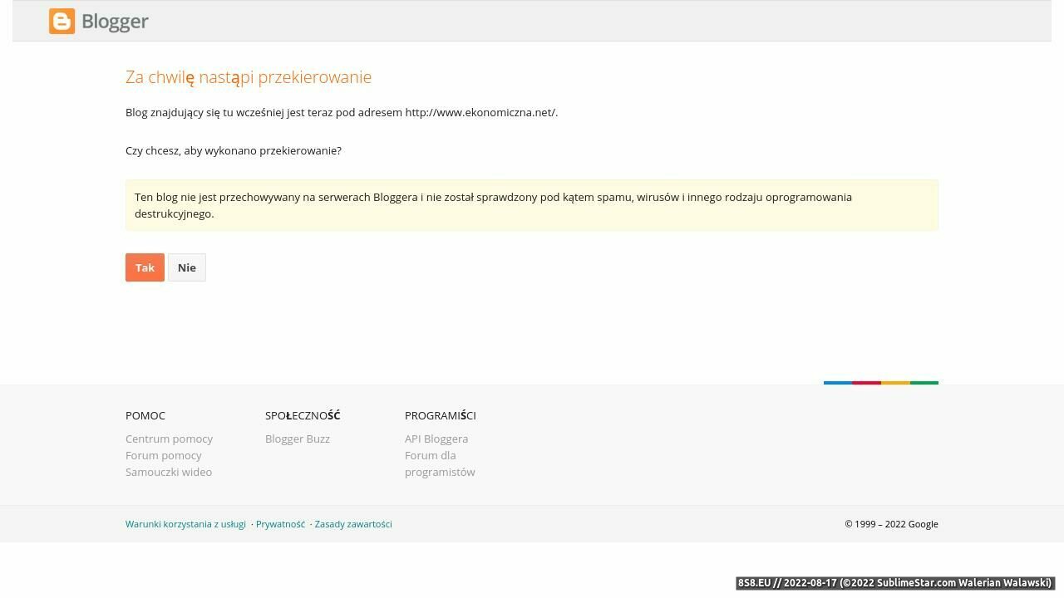
Task: Click the '© 1999 – 2022 Google' copyright text
Action: (891, 524)
